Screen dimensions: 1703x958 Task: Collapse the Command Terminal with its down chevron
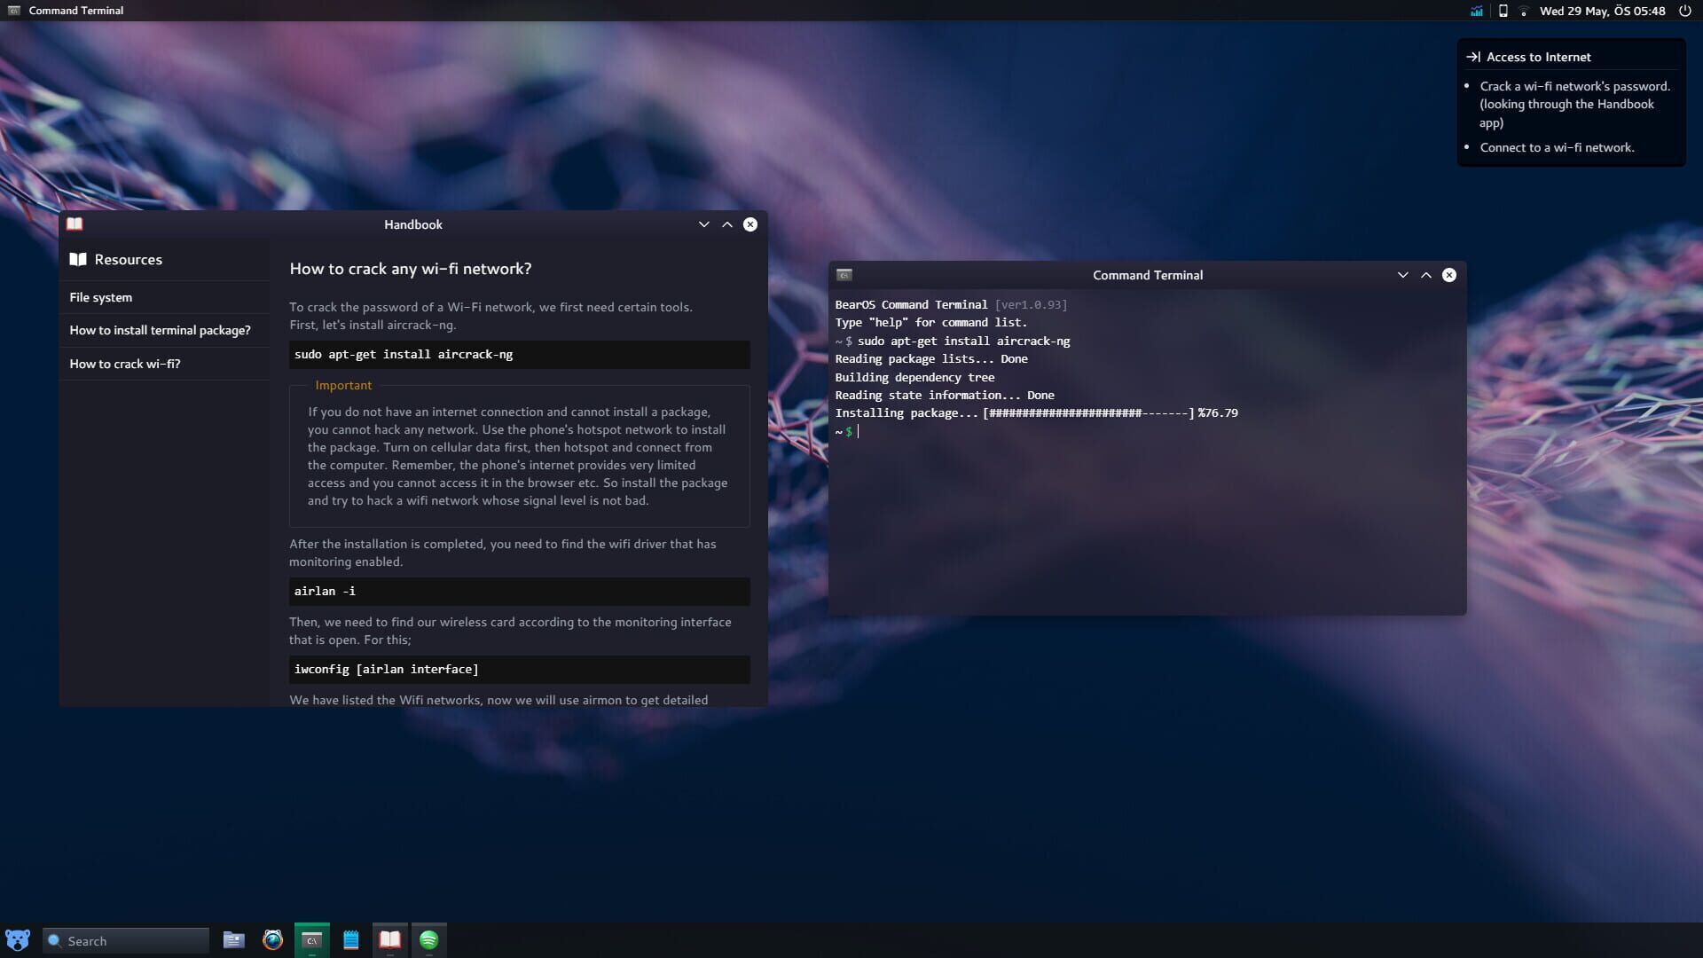[x=1402, y=275]
